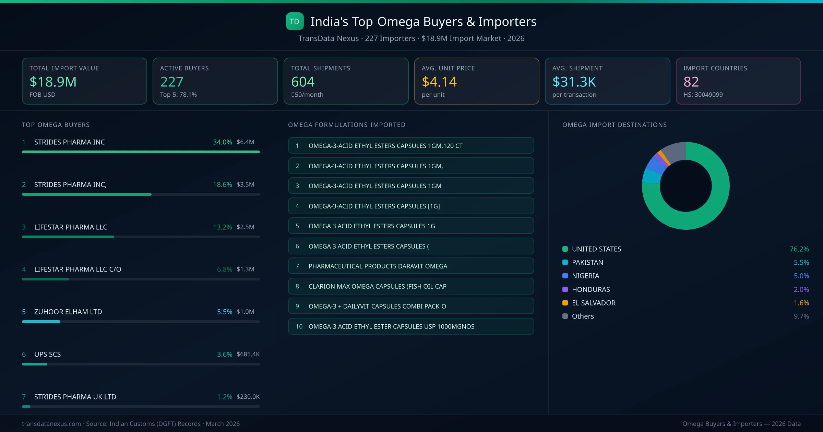The width and height of the screenshot is (823, 432).
Task: Click the cyan PAKISTAN legend marker
Action: pyautogui.click(x=564, y=262)
